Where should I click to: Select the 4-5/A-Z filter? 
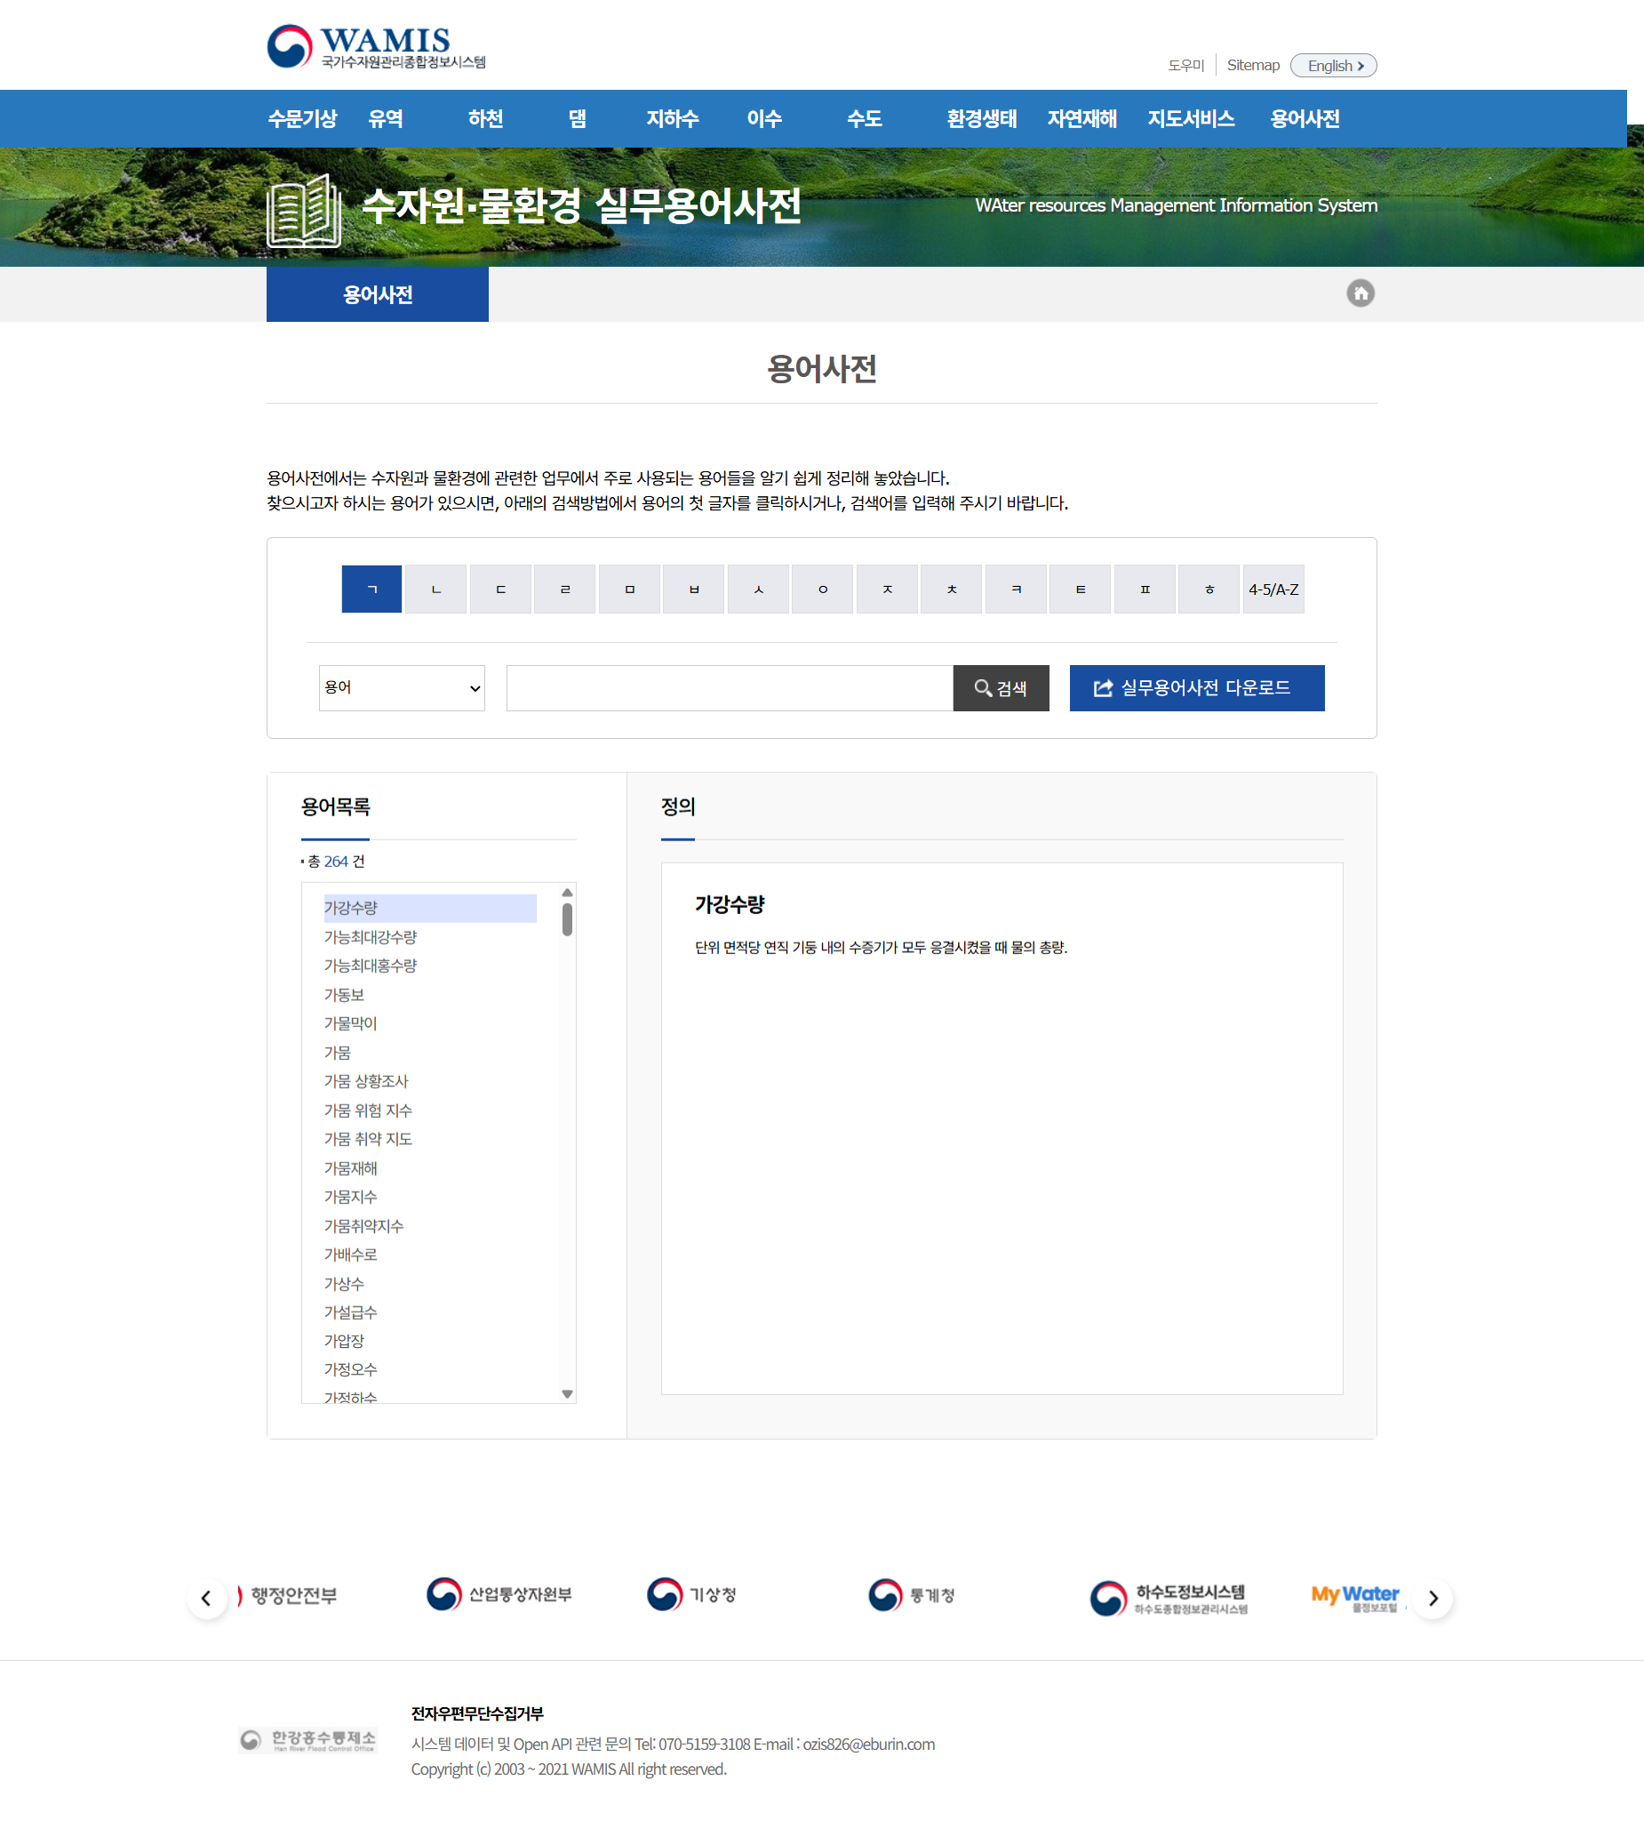pos(1273,589)
